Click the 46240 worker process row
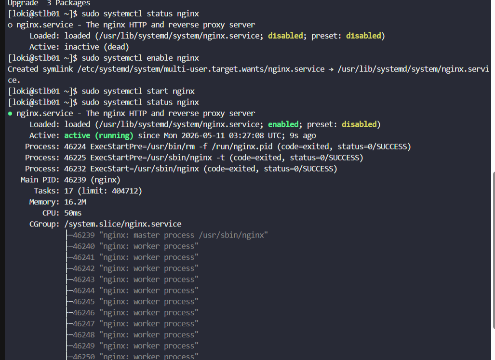Screen dimensions: 495x360 click(132, 246)
